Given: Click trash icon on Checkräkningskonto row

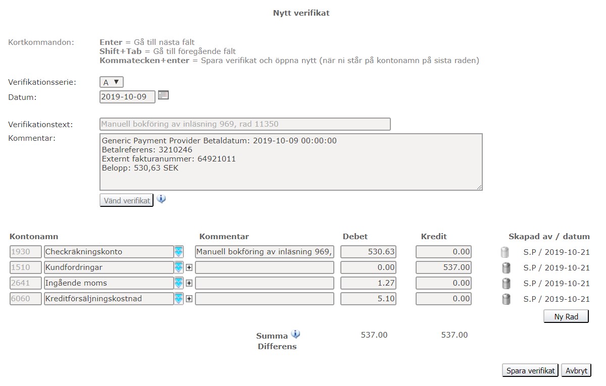Looking at the screenshot, I should (506, 252).
